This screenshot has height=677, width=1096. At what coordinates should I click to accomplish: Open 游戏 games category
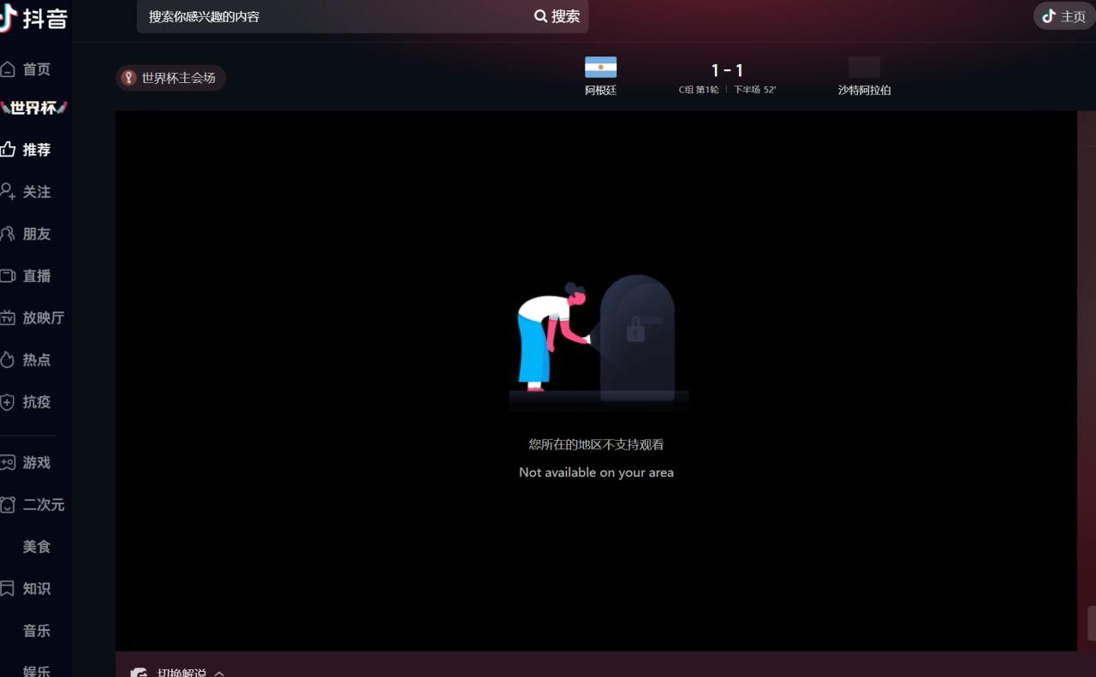[27, 462]
